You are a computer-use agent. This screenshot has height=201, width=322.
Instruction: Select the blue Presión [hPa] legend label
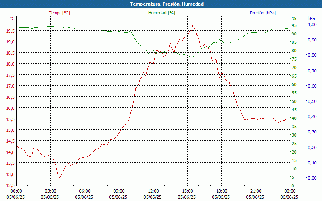click(263, 13)
